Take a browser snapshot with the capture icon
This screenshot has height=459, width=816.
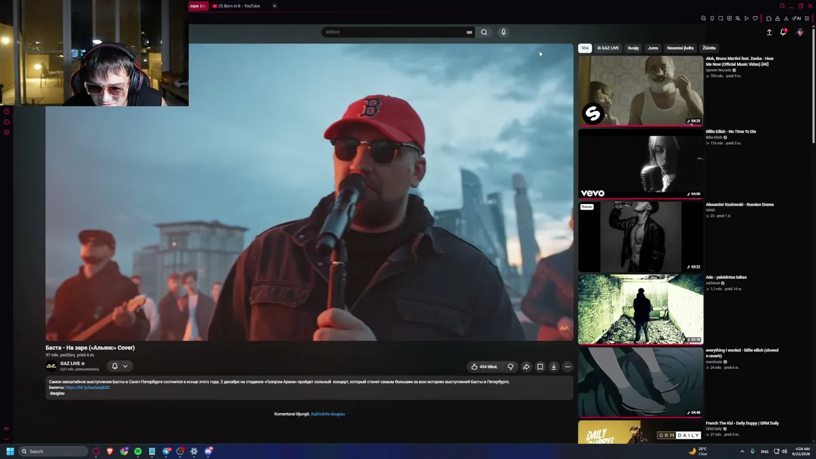click(x=720, y=18)
